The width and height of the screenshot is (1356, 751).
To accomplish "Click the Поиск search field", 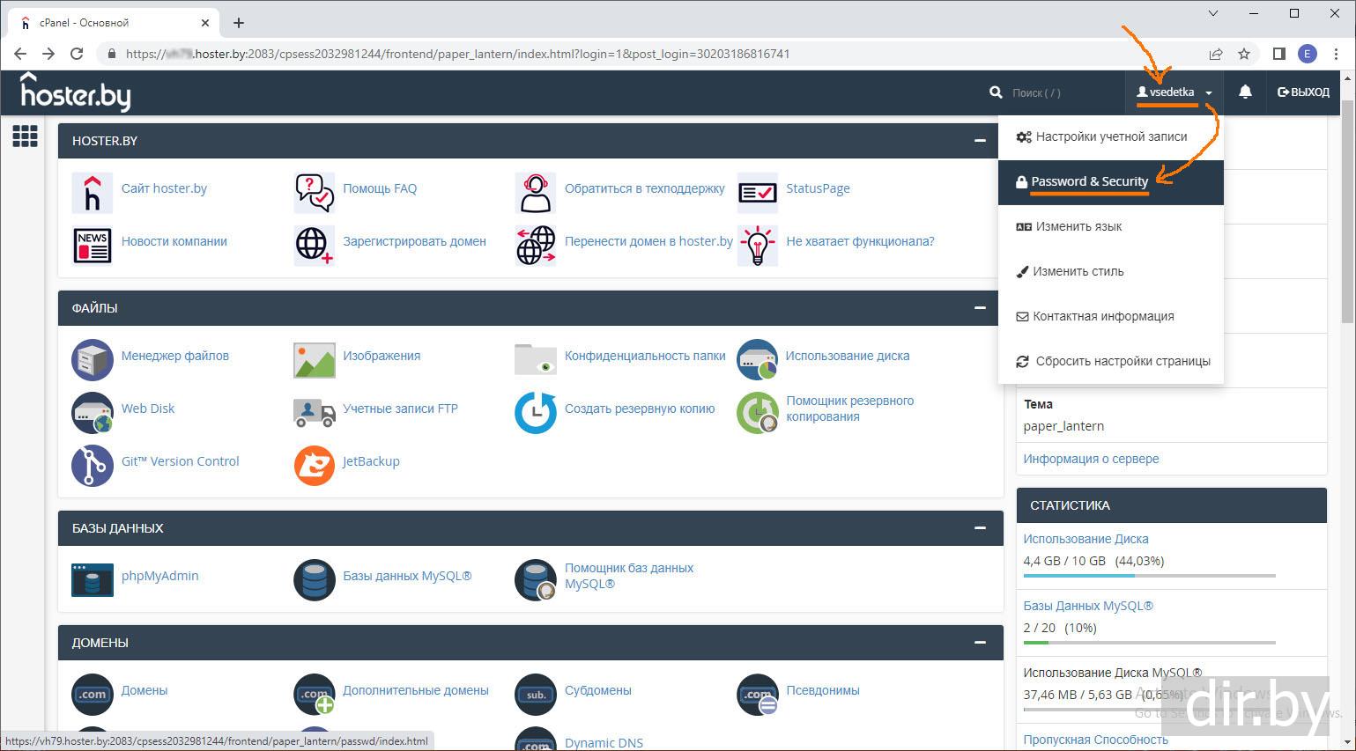I will (x=1048, y=92).
